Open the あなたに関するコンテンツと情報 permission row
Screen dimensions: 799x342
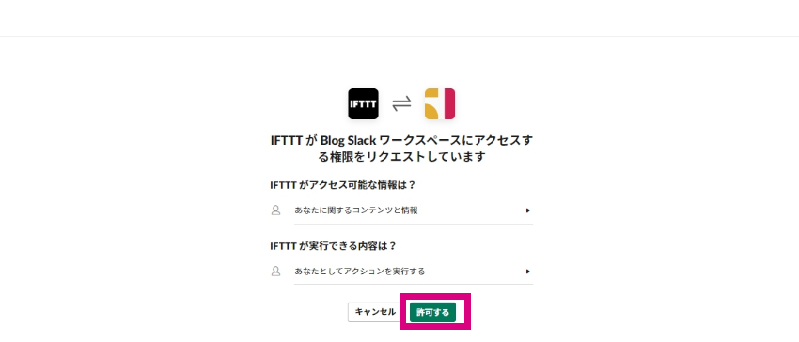401,210
